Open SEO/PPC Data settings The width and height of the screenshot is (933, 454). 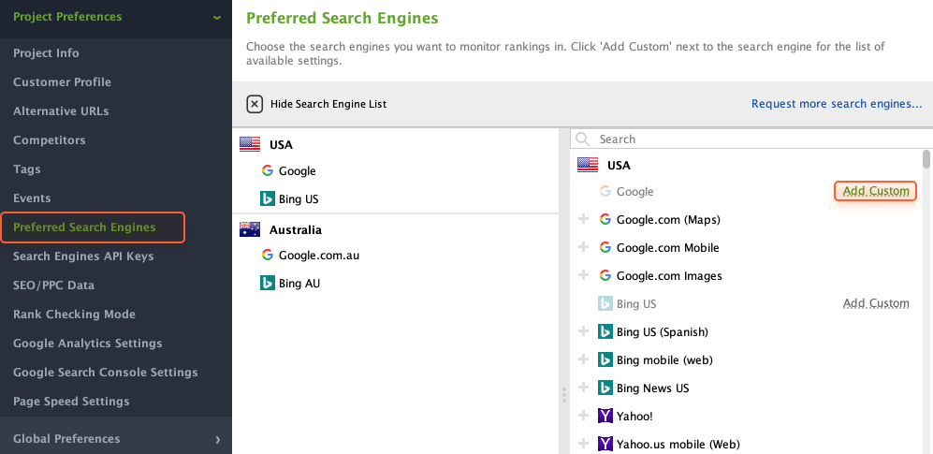tap(53, 286)
